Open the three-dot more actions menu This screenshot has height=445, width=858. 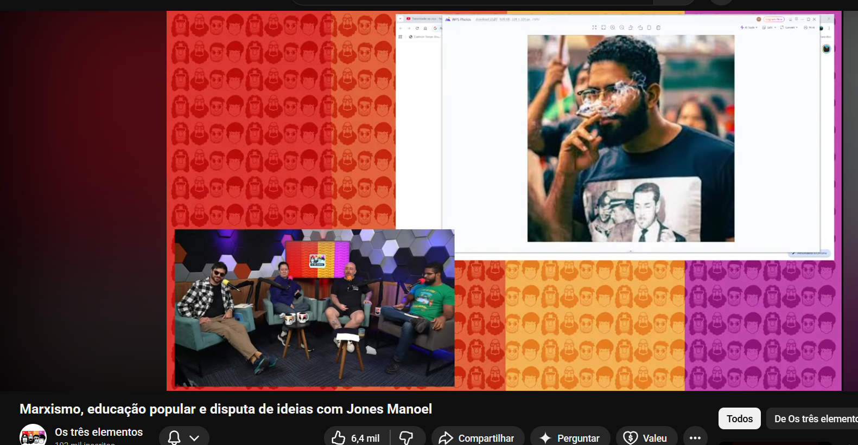pyautogui.click(x=695, y=437)
